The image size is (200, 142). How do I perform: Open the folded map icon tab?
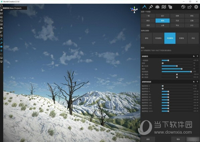164,7
